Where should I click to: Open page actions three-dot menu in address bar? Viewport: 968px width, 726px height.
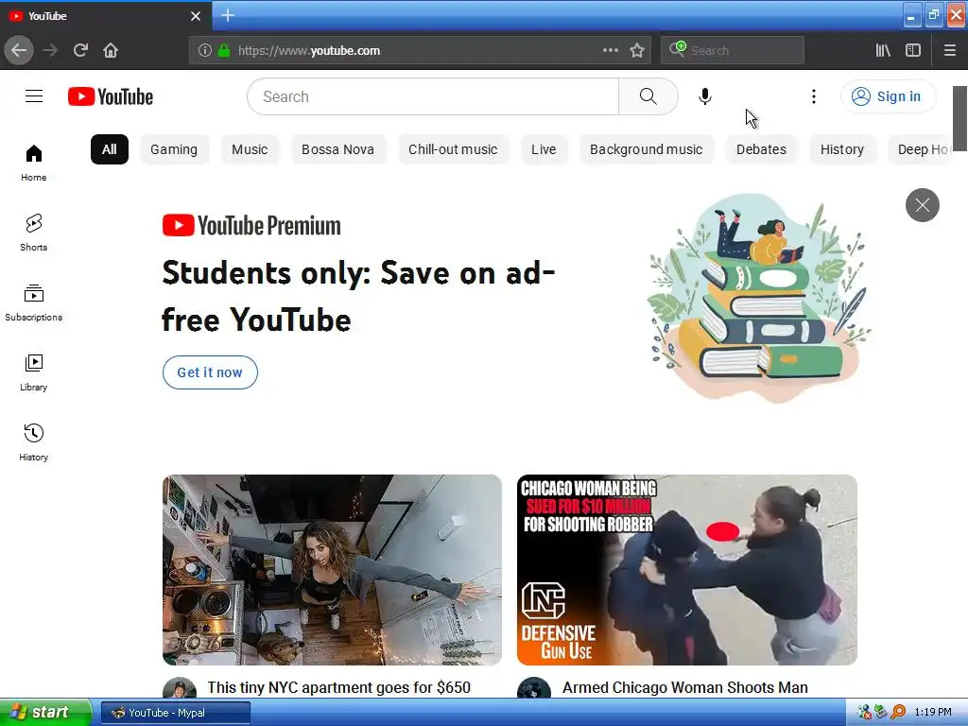click(610, 50)
